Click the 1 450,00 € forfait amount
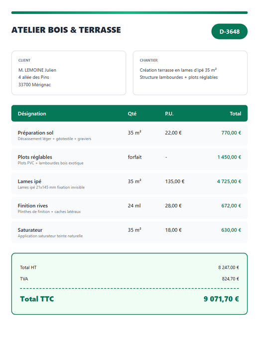The width and height of the screenshot is (259, 352). click(229, 157)
